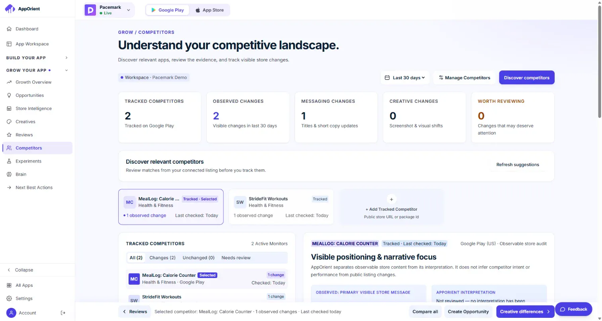Image resolution: width=602 pixels, height=321 pixels.
Task: Click Compare all button
Action: (x=425, y=311)
